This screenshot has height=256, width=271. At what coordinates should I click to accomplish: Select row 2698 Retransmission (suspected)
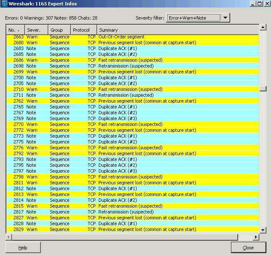[x=133, y=66]
